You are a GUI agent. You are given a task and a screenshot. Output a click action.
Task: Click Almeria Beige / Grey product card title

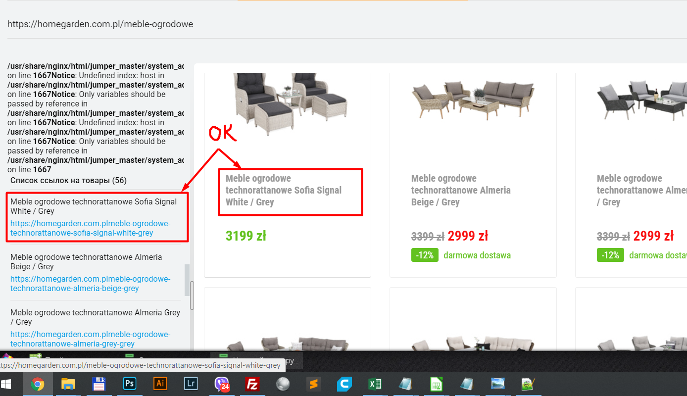[461, 190]
